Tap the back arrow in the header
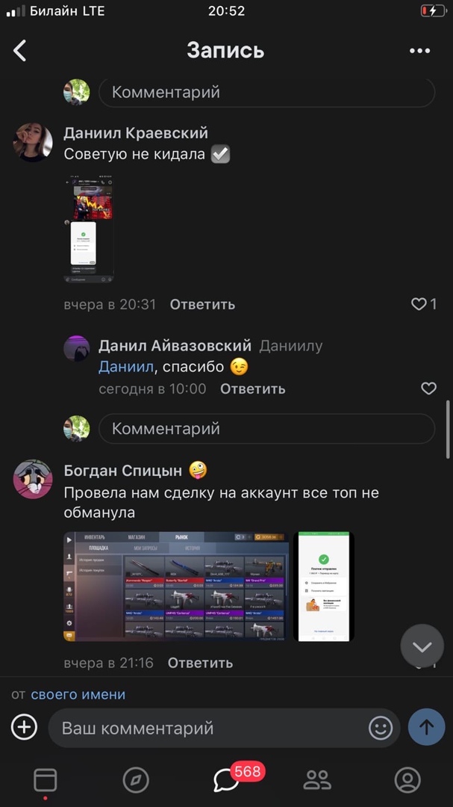The height and width of the screenshot is (807, 453). [x=20, y=51]
